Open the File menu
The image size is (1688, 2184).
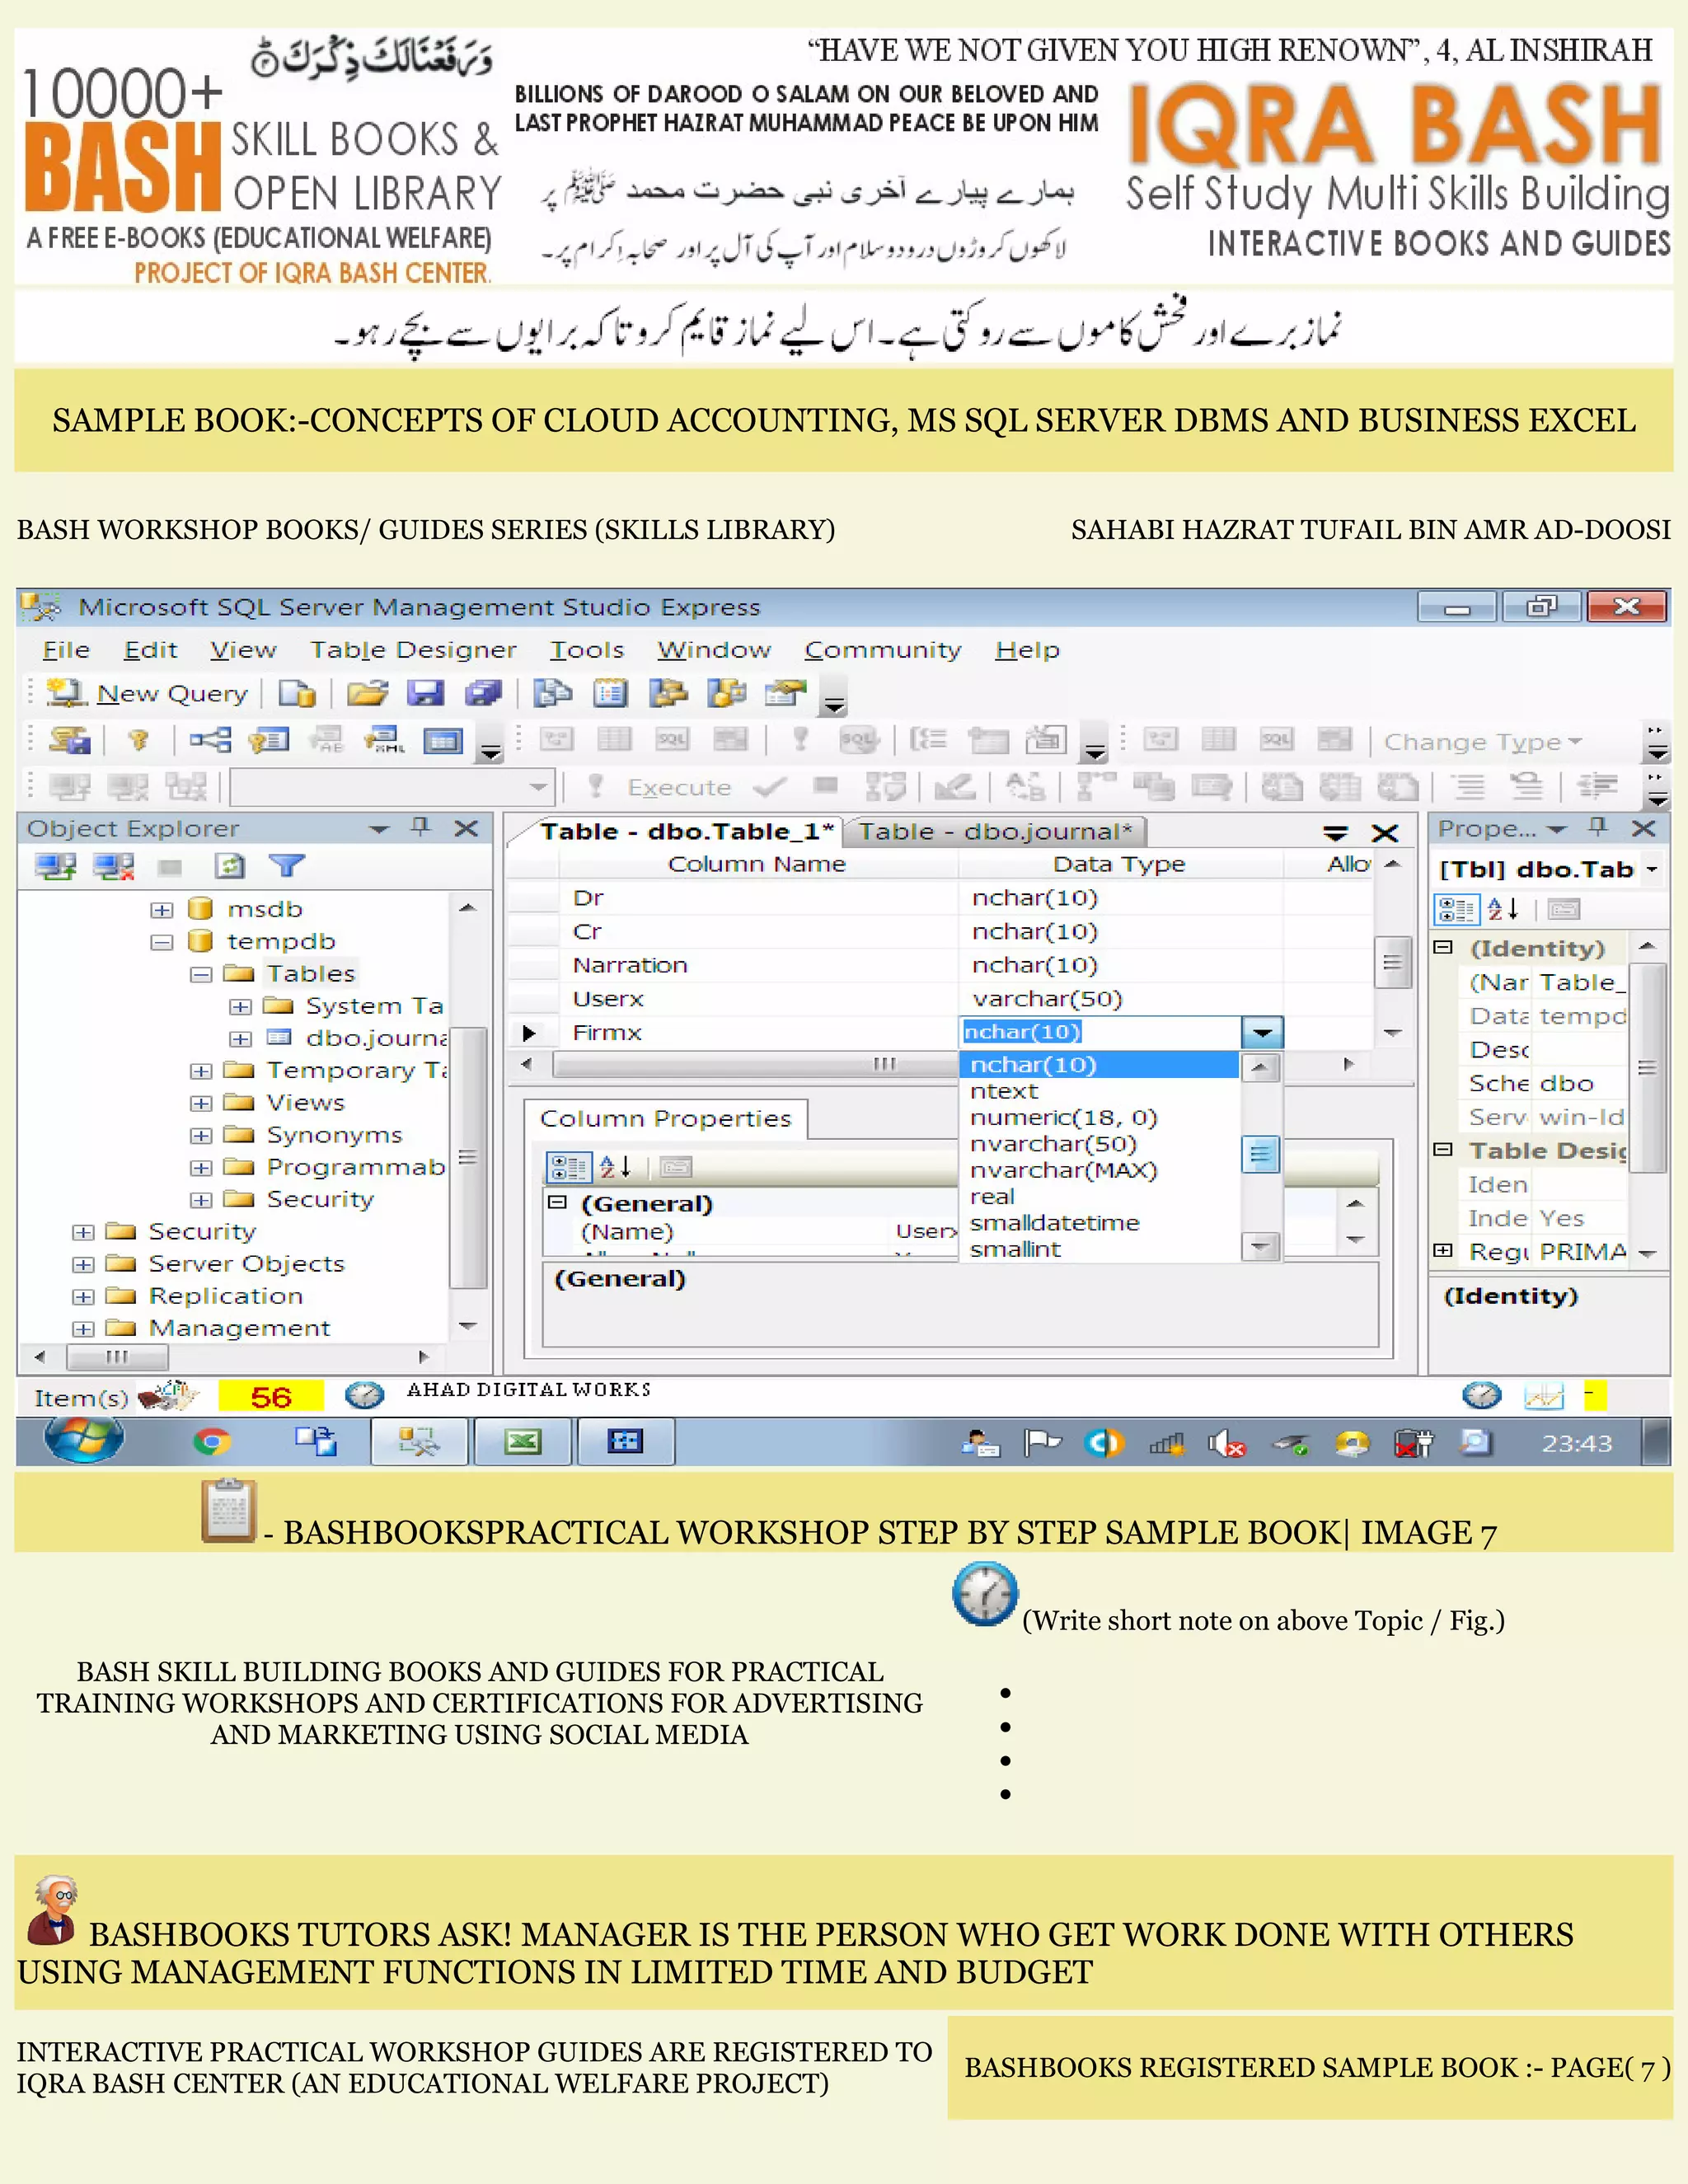66,650
